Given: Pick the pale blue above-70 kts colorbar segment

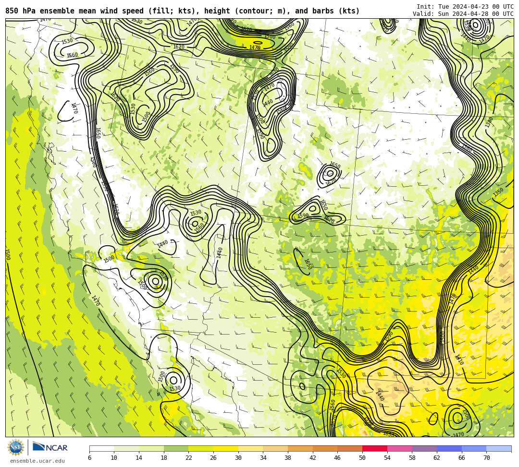Looking at the screenshot, I should point(499,448).
